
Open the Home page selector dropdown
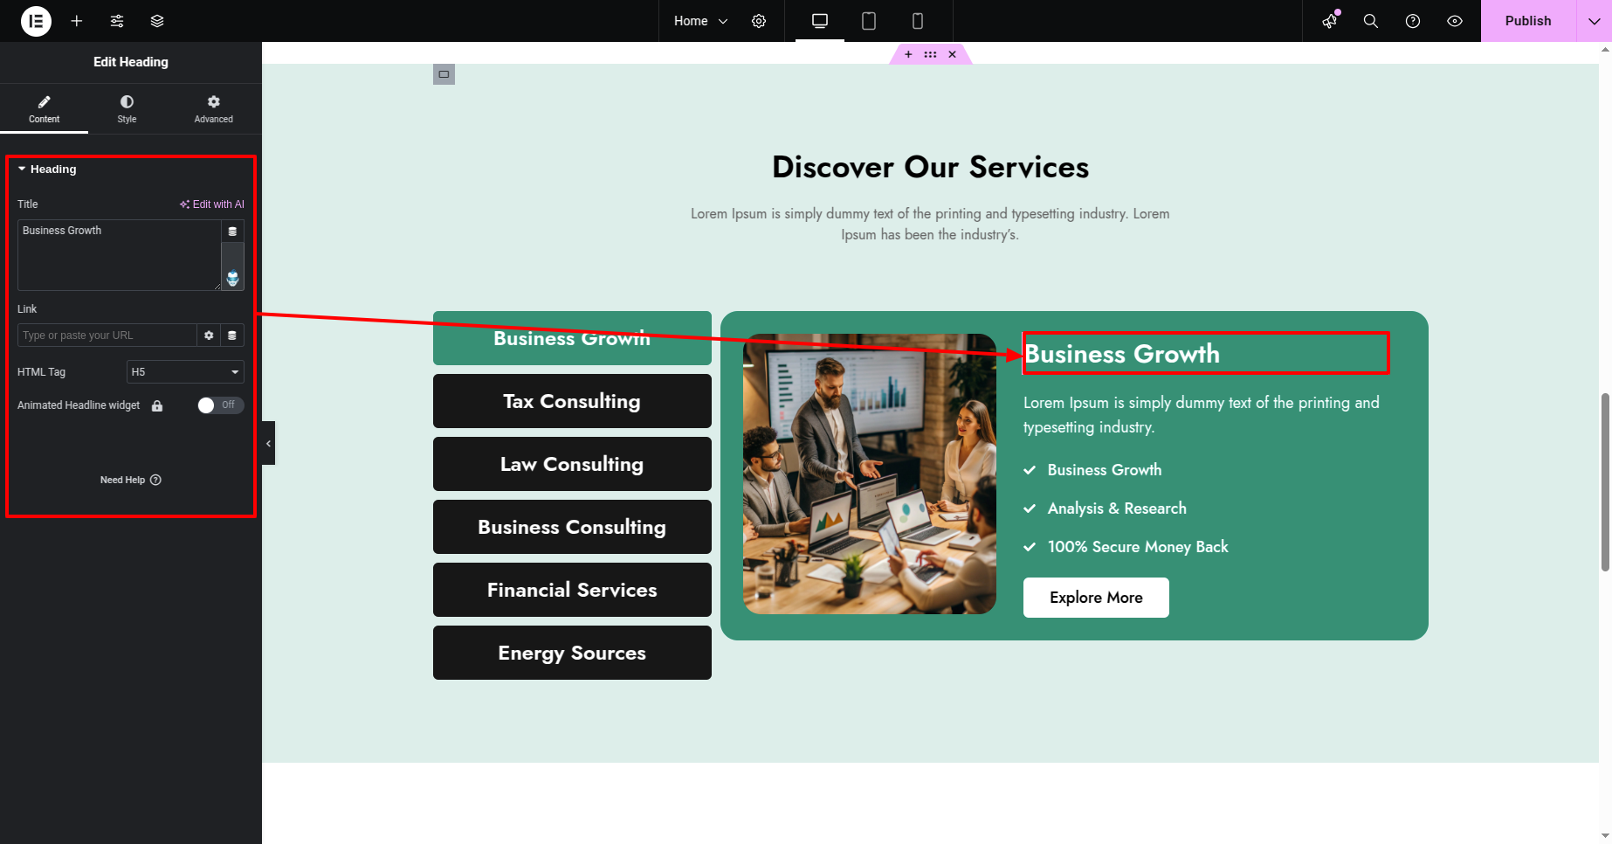[700, 21]
